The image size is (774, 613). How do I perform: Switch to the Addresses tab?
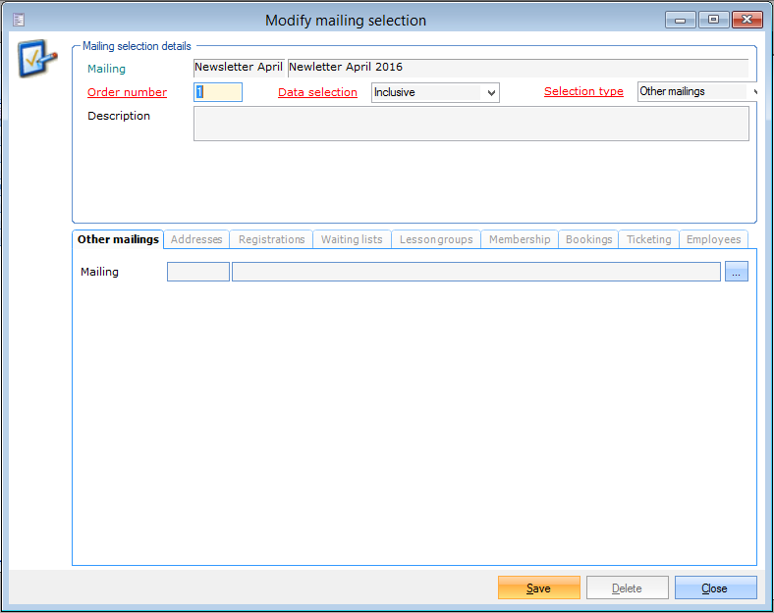pos(196,239)
